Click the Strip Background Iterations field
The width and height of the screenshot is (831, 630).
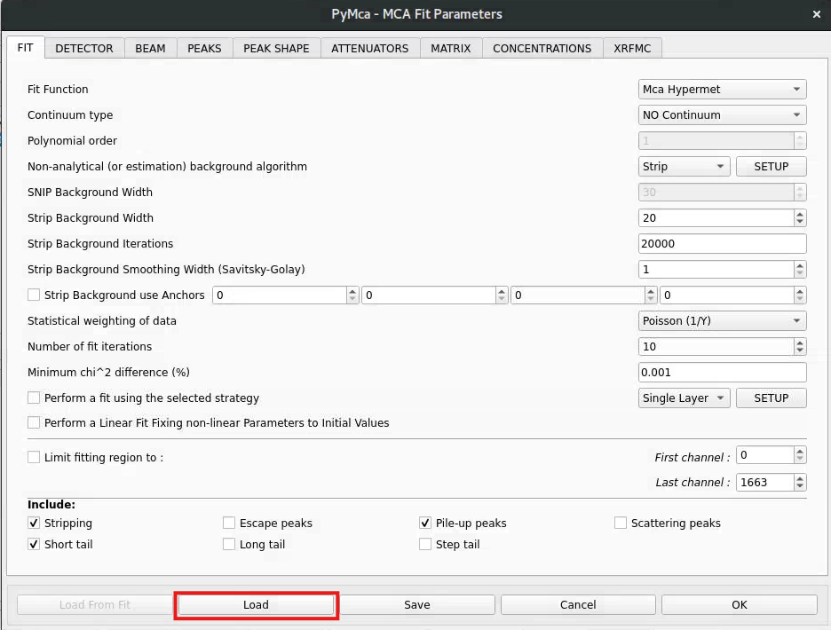(723, 244)
